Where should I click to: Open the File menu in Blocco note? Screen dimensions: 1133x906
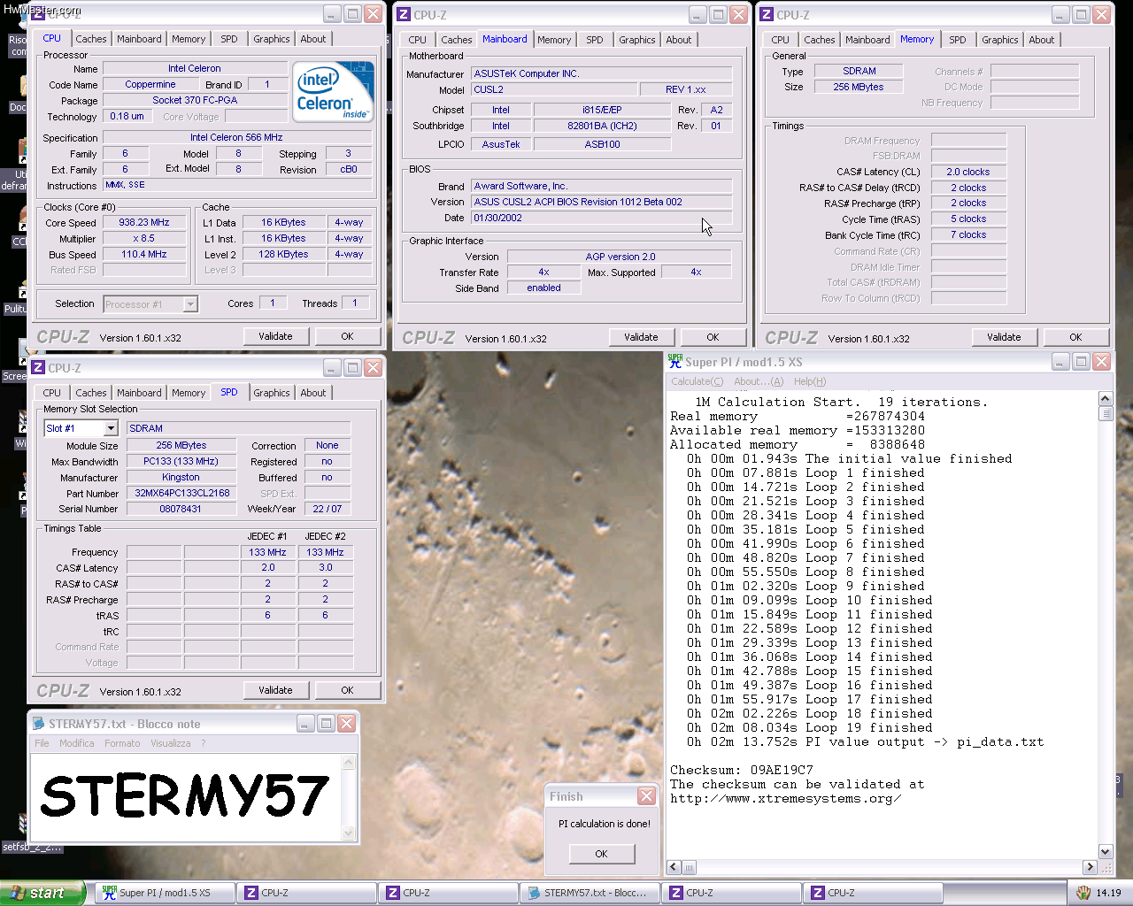point(42,743)
